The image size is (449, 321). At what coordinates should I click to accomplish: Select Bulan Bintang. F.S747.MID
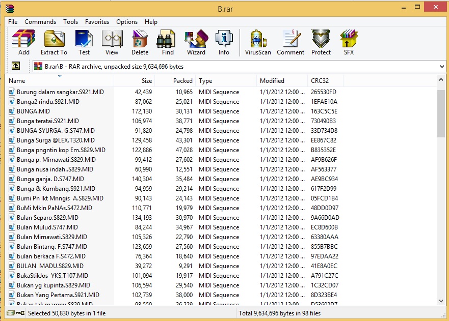click(52, 247)
